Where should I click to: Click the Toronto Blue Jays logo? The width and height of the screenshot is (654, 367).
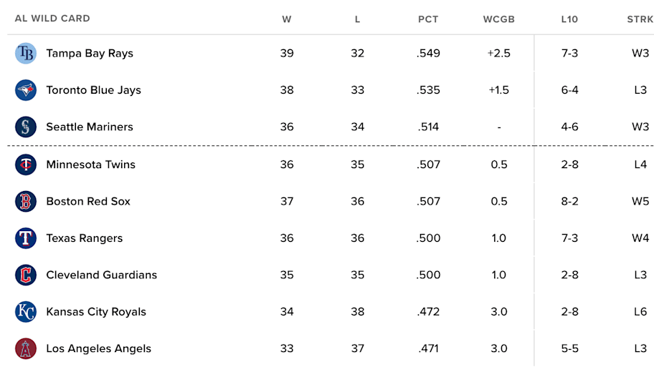pyautogui.click(x=25, y=90)
